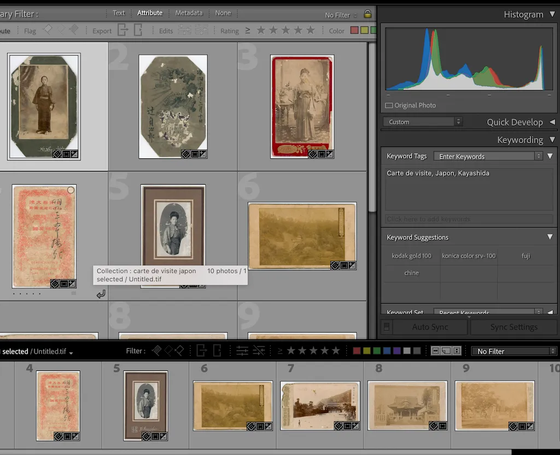Filter by blue color label in filmstrip bar

tap(387, 351)
